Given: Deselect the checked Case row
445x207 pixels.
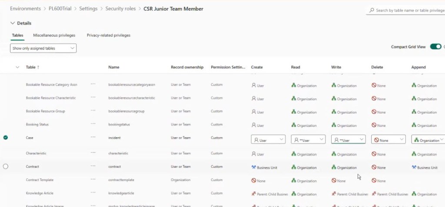Looking at the screenshot, I should [x=5, y=138].
